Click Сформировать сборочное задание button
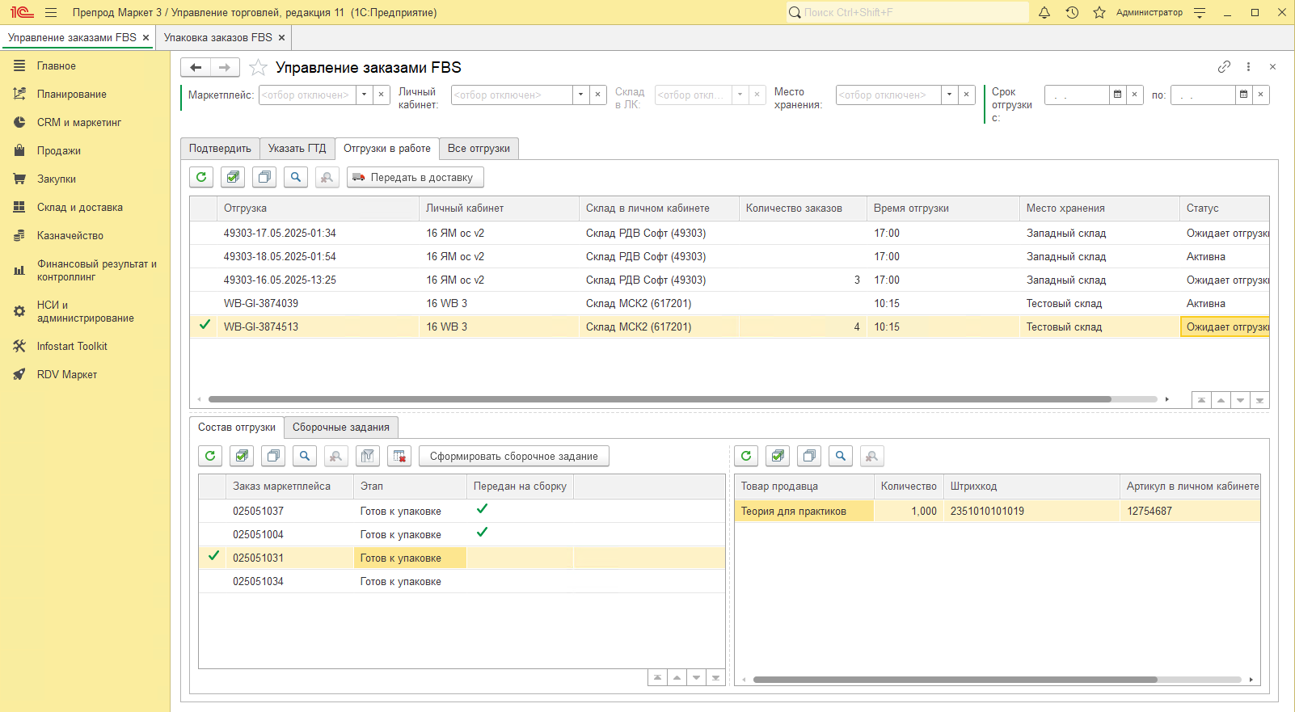This screenshot has height=712, width=1295. coord(514,456)
